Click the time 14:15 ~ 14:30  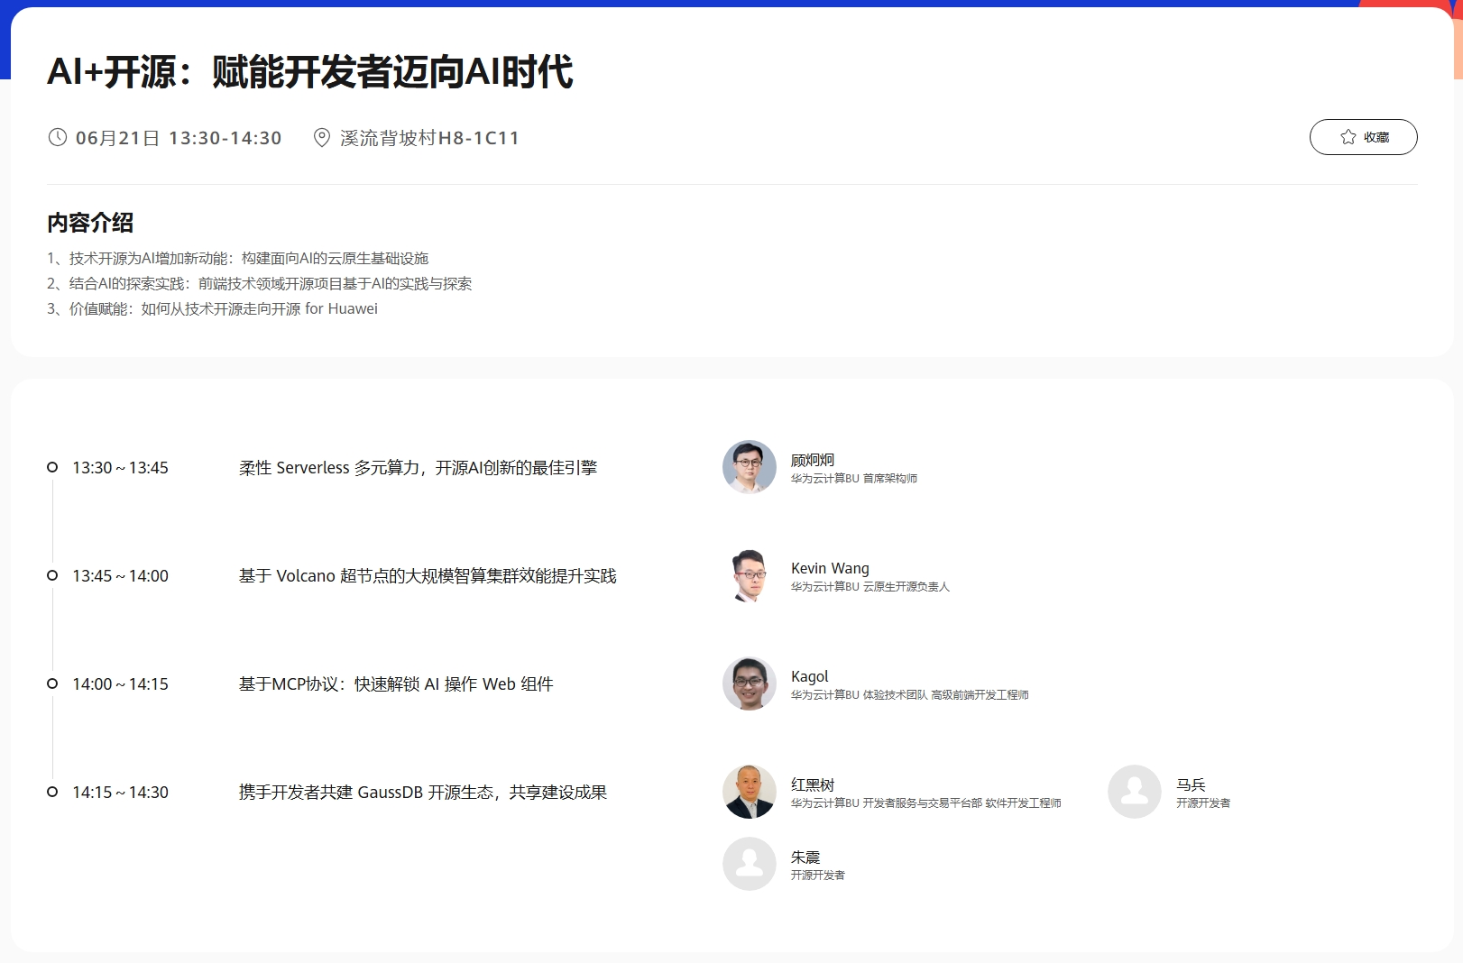coord(121,793)
